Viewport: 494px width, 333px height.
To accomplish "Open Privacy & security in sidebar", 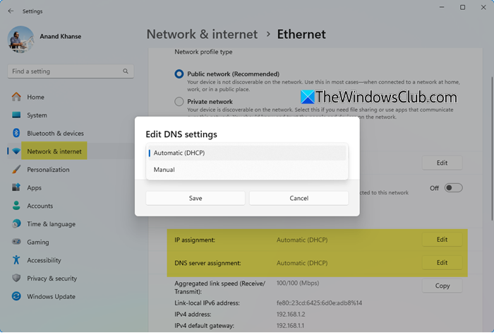I will 52,279.
